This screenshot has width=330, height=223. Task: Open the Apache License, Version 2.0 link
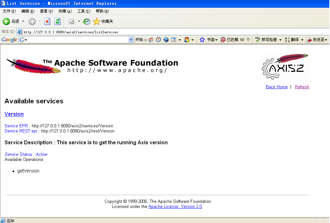175,207
